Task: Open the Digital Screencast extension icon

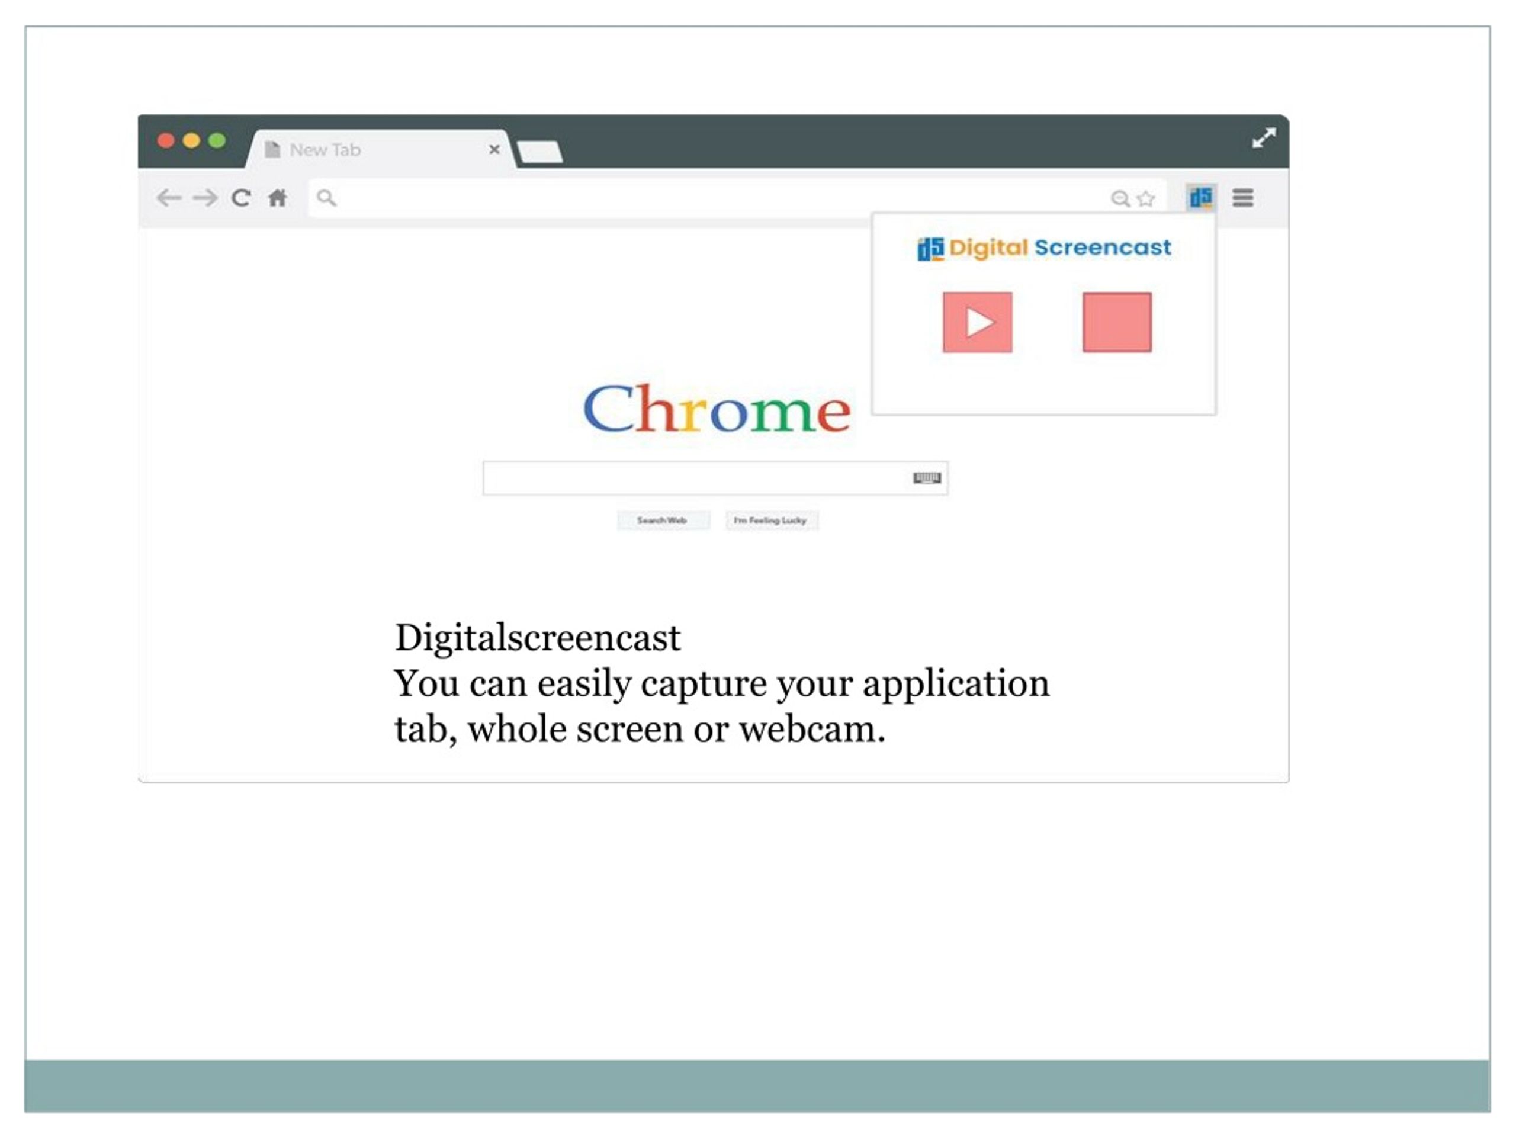Action: (1202, 198)
